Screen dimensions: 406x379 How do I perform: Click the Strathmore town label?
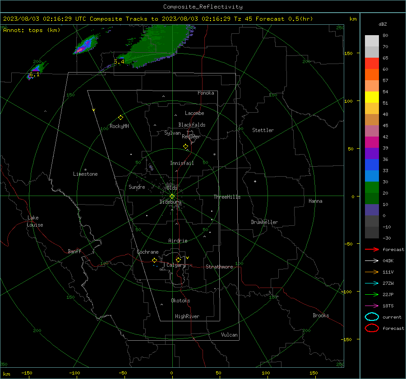219,267
